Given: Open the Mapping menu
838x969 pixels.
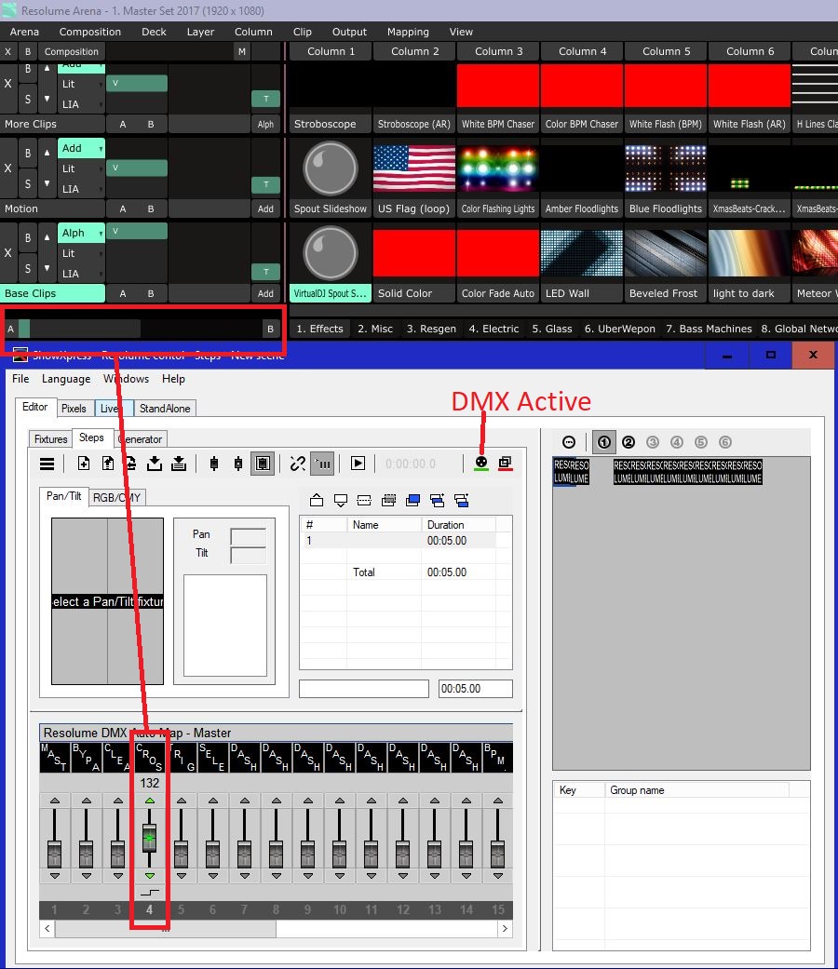Looking at the screenshot, I should (x=408, y=32).
